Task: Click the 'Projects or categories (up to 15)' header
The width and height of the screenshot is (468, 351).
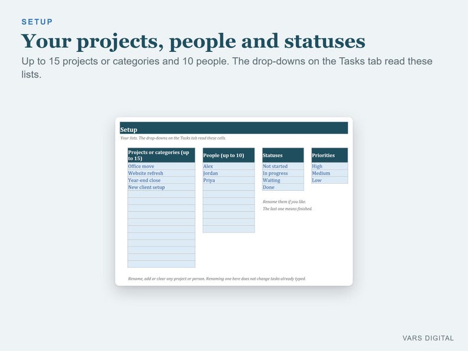Action: point(161,155)
